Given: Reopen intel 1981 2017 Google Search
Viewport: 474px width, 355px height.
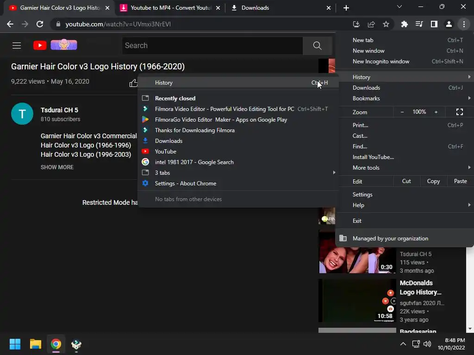Looking at the screenshot, I should pyautogui.click(x=238, y=162).
